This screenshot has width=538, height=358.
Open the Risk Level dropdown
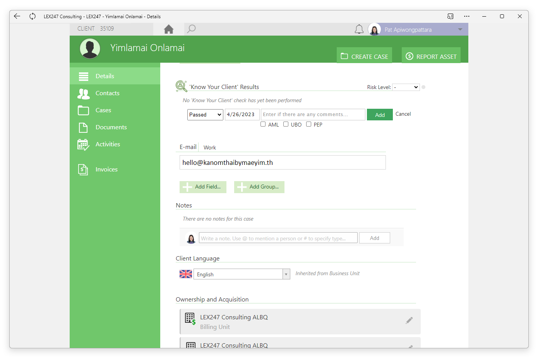pyautogui.click(x=406, y=87)
